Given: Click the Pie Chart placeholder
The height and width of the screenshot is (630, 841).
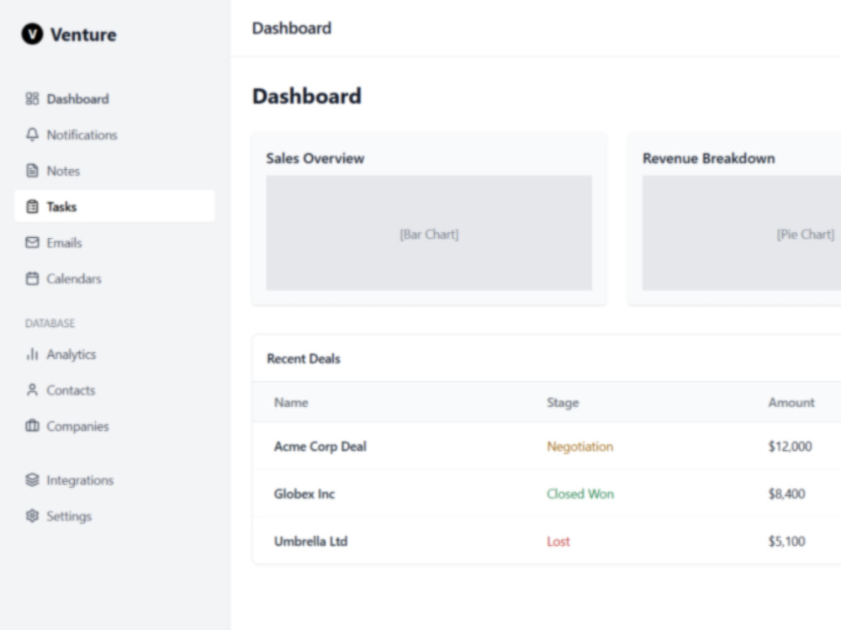Looking at the screenshot, I should pyautogui.click(x=742, y=233).
